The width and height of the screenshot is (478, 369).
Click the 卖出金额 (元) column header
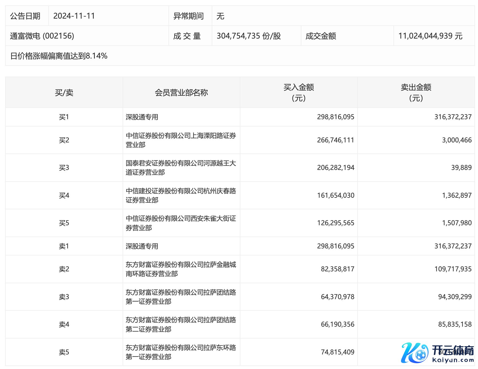(x=416, y=93)
